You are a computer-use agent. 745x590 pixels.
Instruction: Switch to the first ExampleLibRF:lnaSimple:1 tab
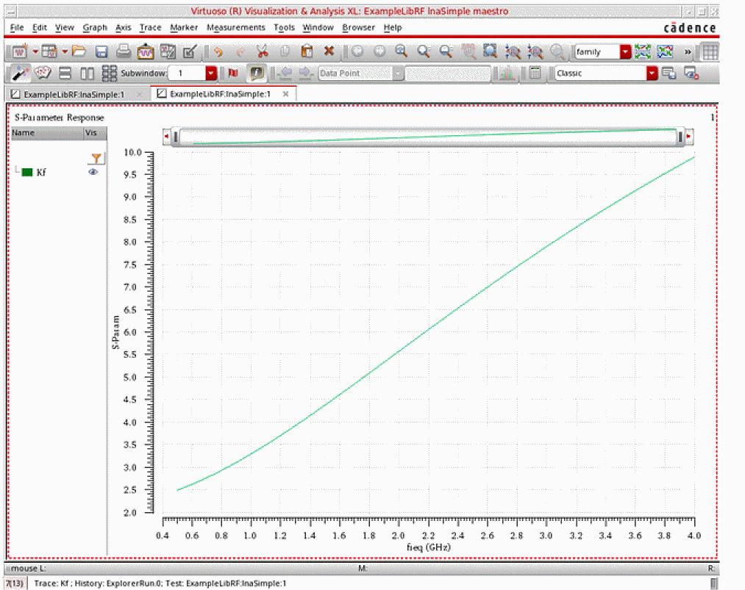pos(74,95)
